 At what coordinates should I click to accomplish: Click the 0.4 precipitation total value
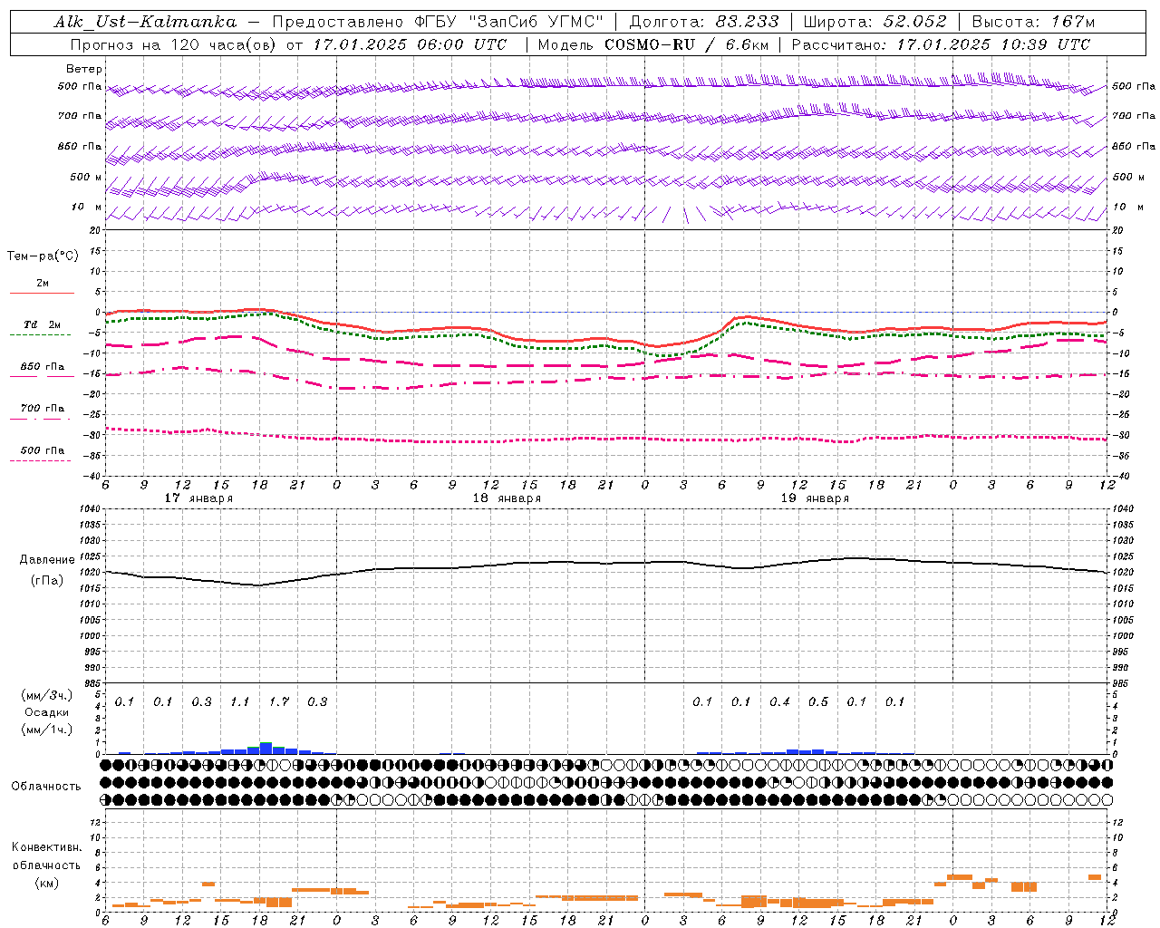point(779,701)
